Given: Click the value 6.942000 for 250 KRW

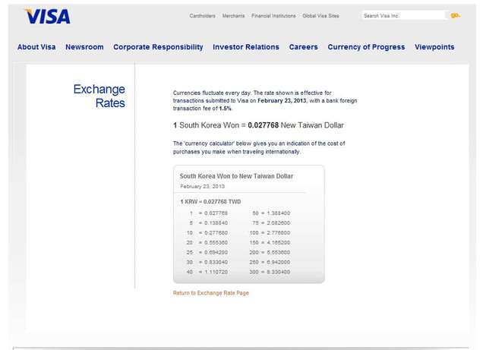Looking at the screenshot, I should 279,262.
